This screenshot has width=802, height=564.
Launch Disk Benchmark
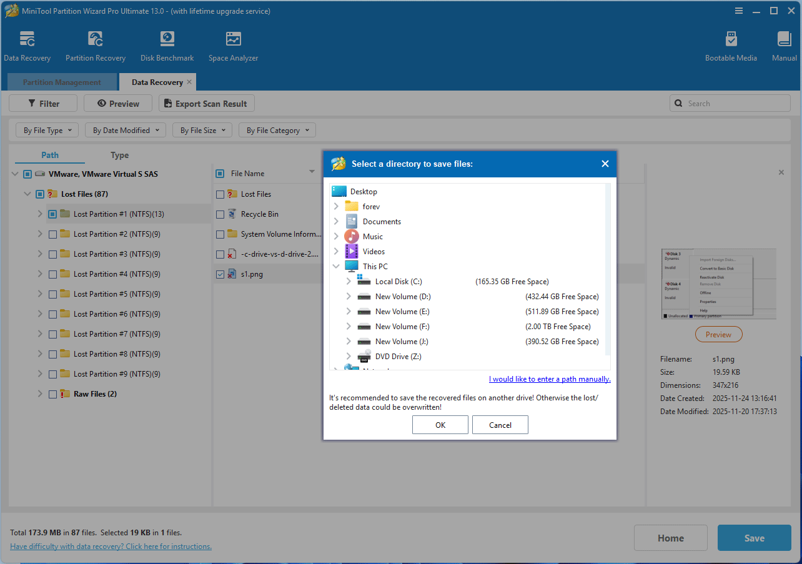[x=167, y=45]
